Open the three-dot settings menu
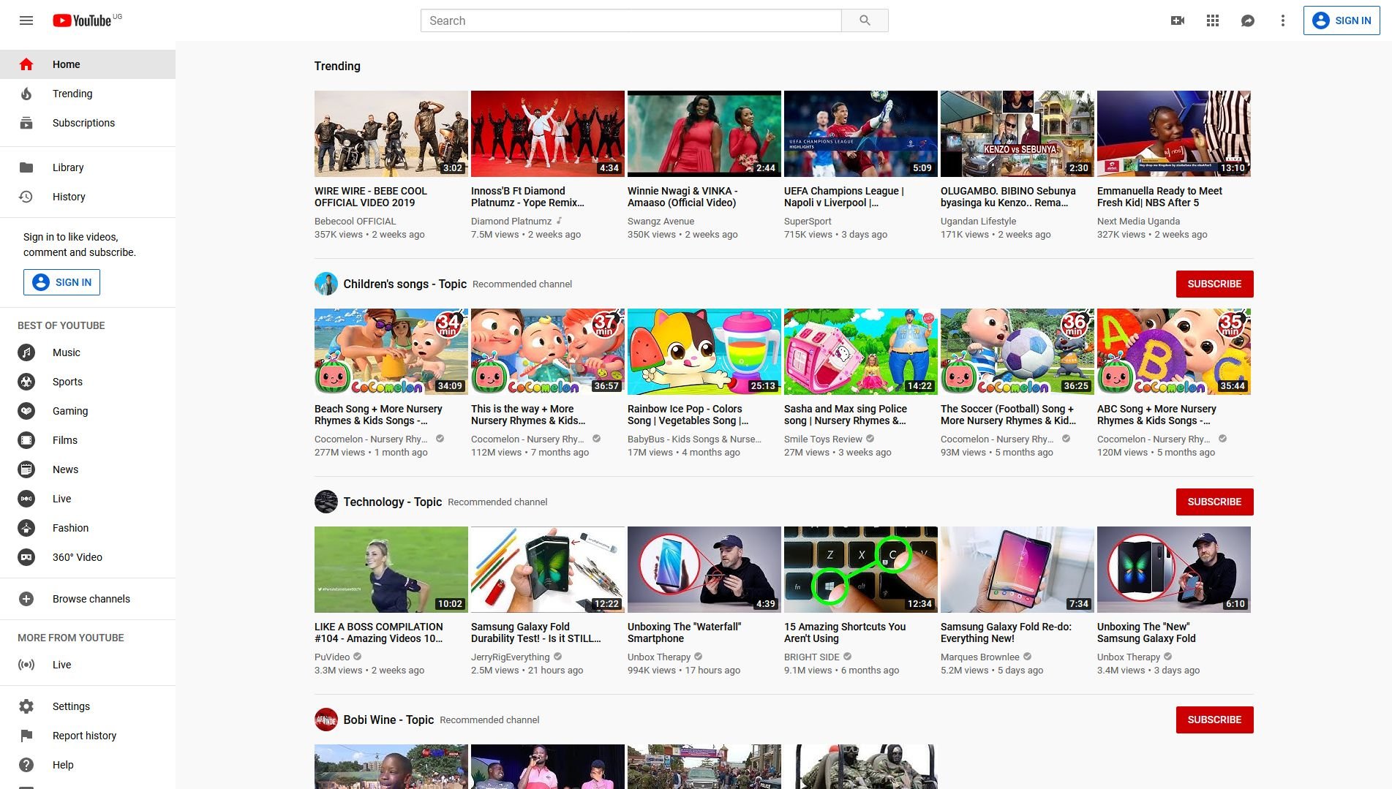 click(1282, 20)
